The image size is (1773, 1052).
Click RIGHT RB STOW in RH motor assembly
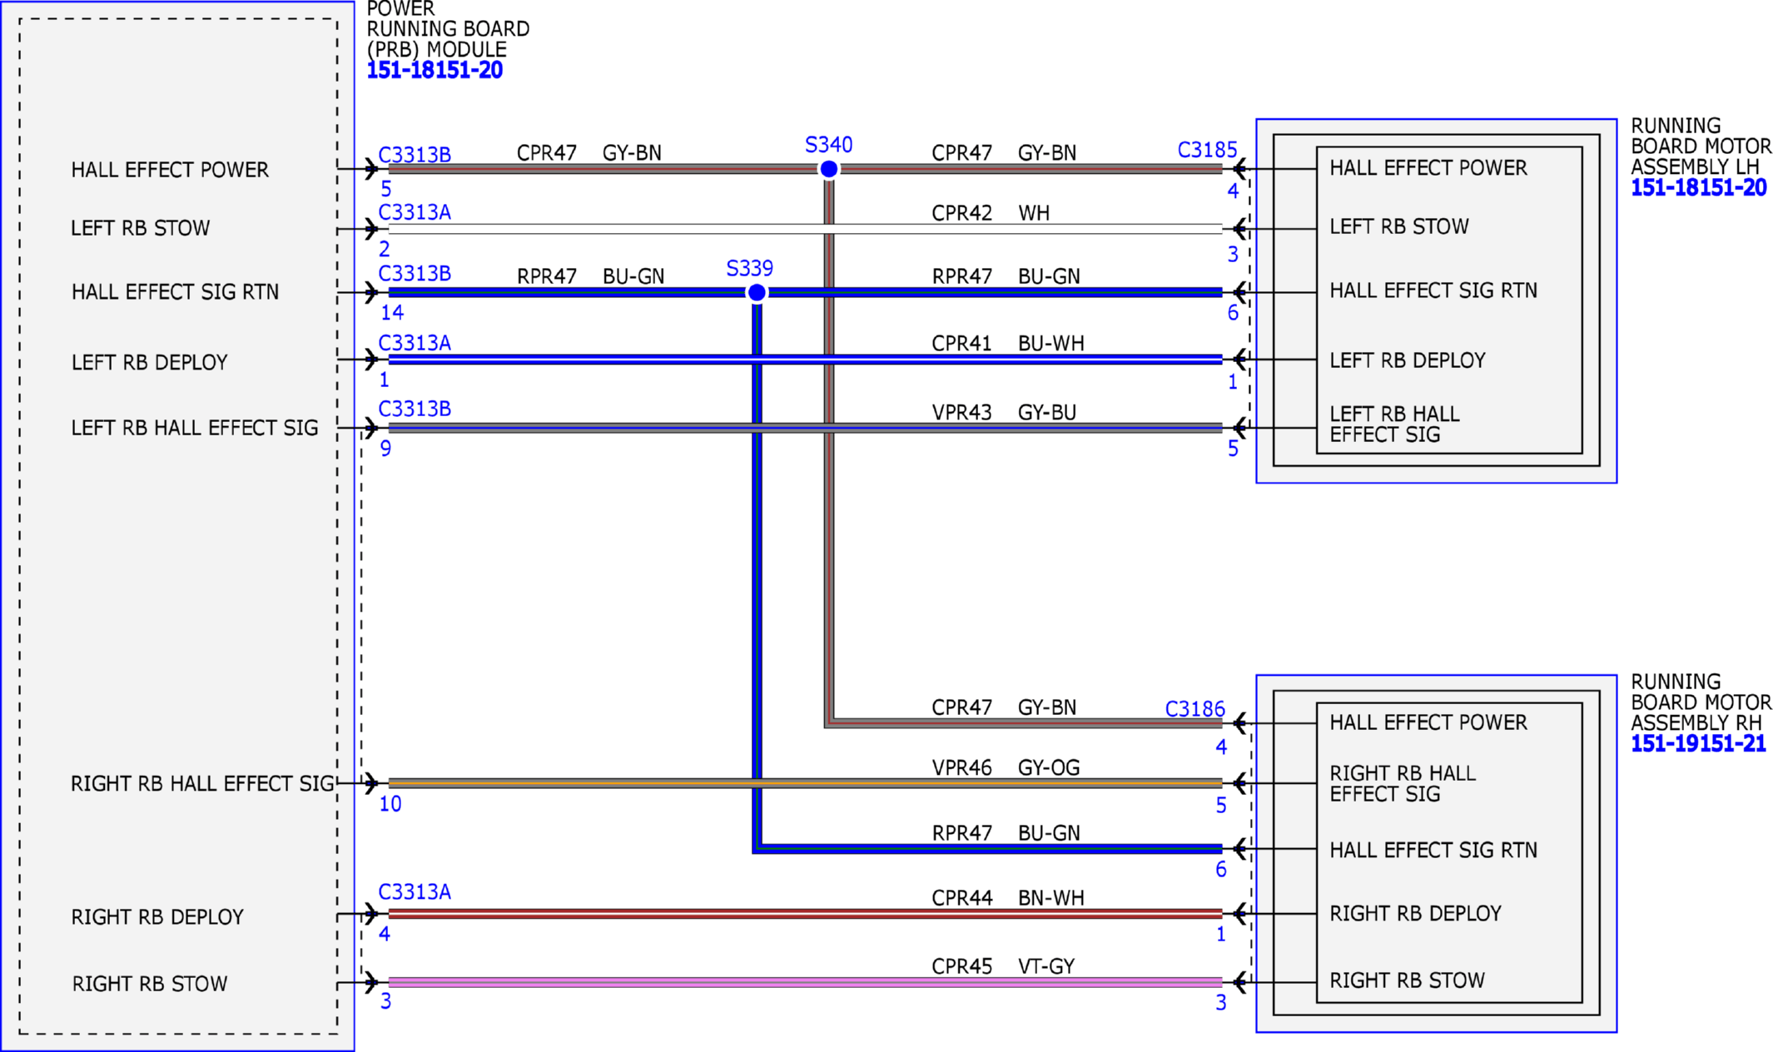click(x=1407, y=980)
